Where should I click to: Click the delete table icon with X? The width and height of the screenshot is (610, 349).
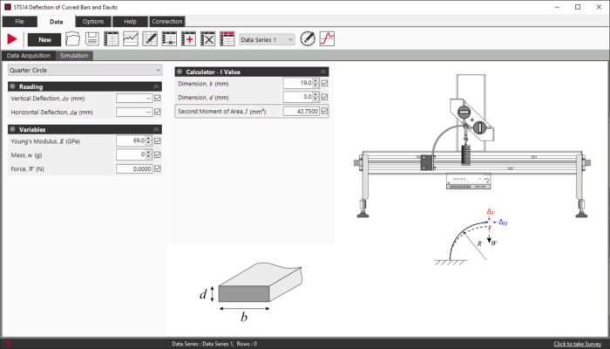[208, 39]
